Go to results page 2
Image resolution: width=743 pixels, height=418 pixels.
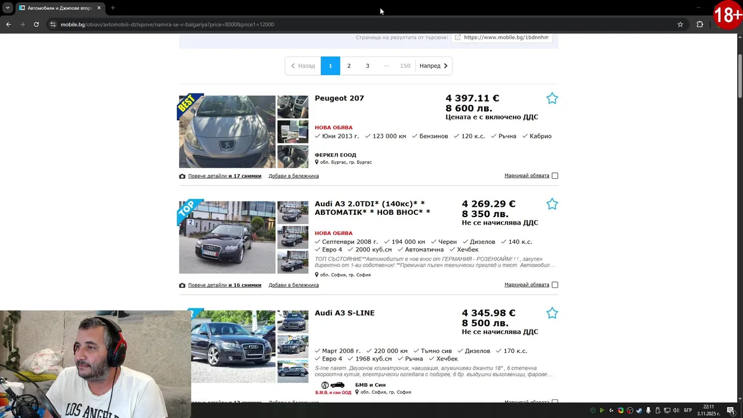(349, 66)
